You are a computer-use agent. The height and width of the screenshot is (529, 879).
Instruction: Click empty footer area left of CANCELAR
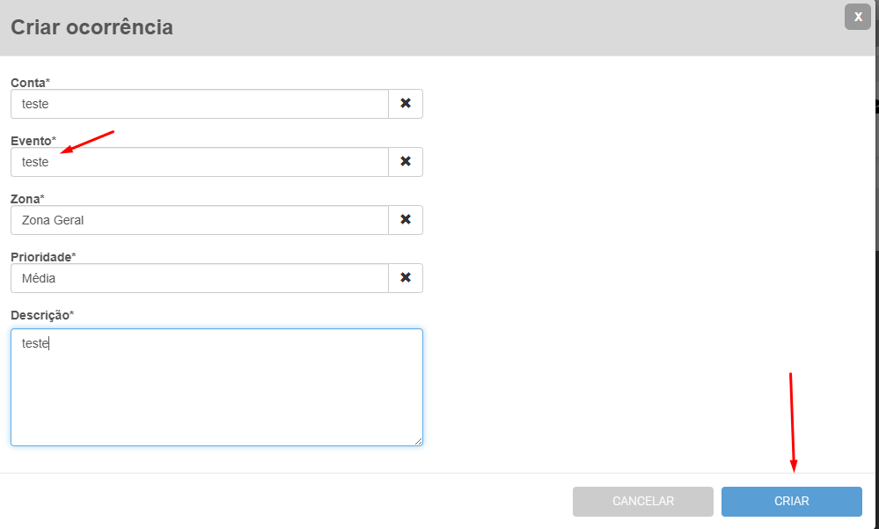[282, 501]
